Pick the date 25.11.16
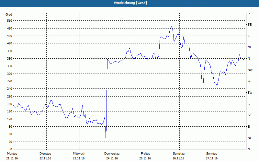259x162 pixels. pos(145,158)
